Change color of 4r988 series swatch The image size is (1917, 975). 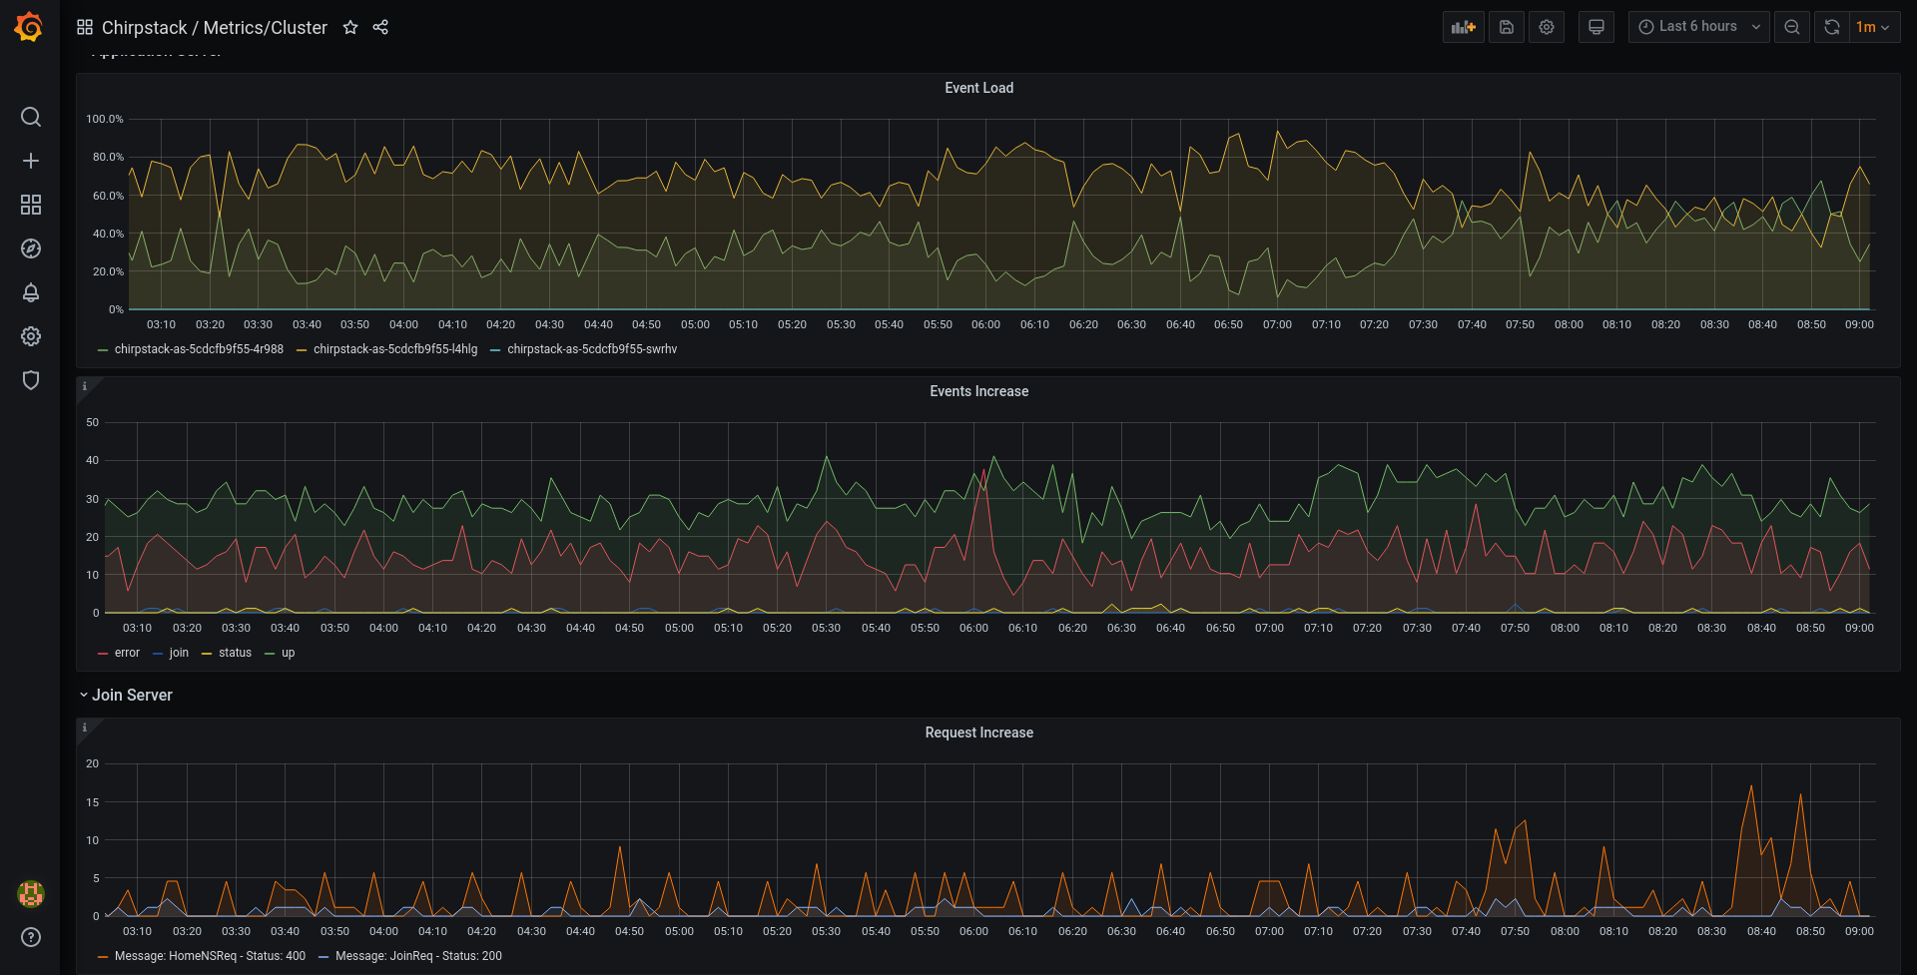(103, 350)
